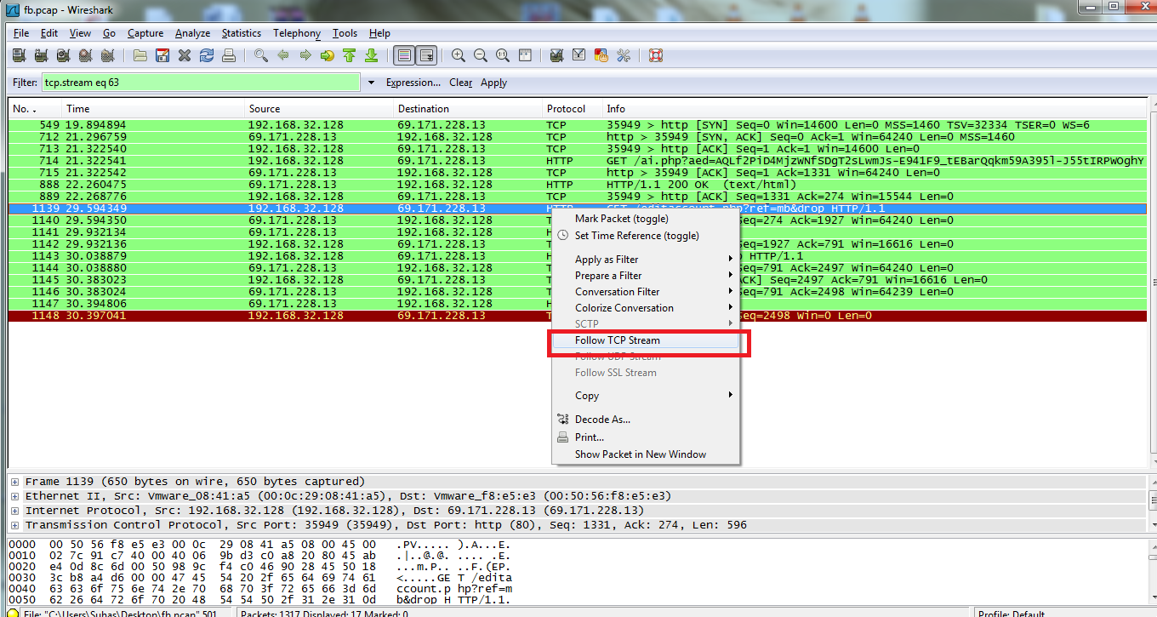Click Profile: Default in status bar

click(x=1012, y=613)
